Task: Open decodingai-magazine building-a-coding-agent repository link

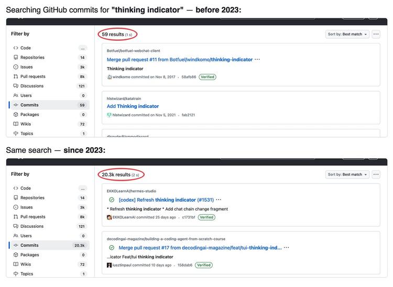Action: 166,239
